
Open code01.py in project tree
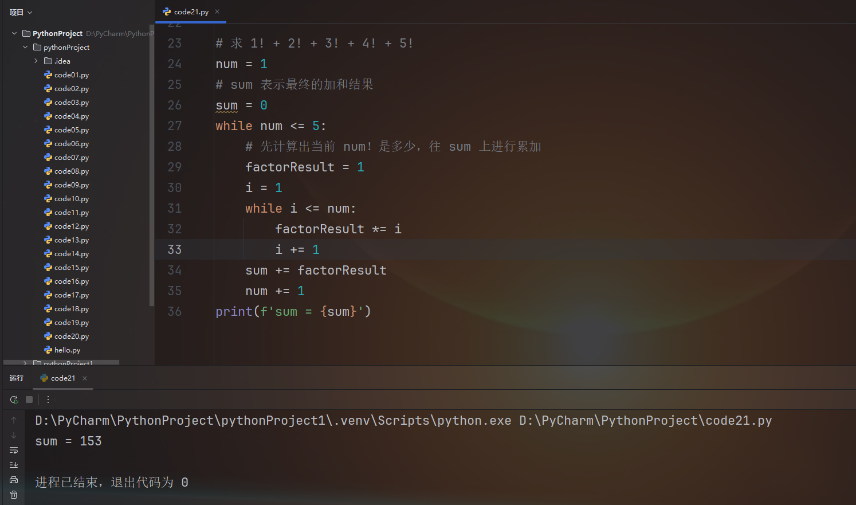coord(66,75)
